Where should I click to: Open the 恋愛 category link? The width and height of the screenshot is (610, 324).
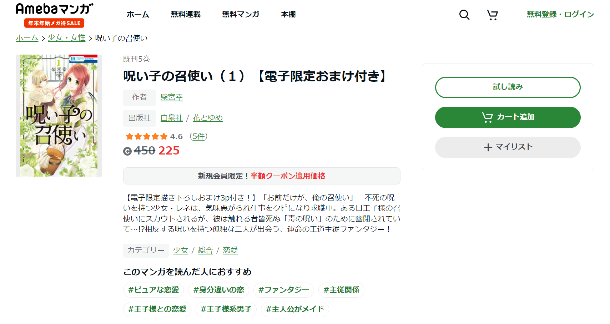(x=230, y=250)
